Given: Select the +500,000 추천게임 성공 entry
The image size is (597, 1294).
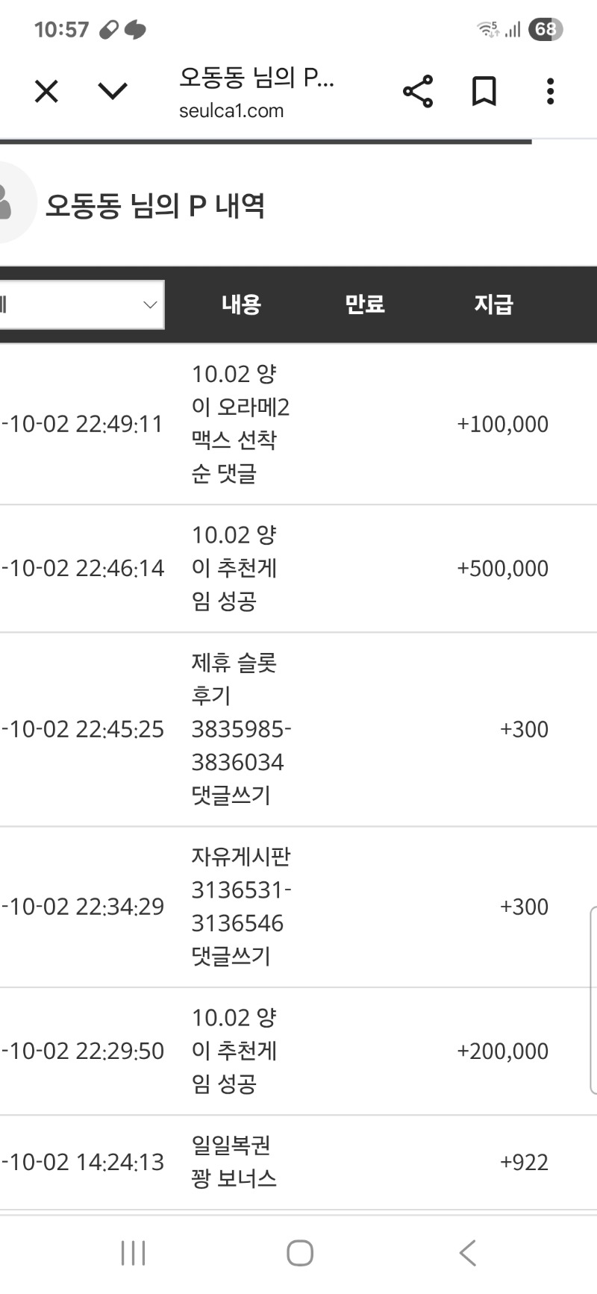Looking at the screenshot, I should point(234,568).
